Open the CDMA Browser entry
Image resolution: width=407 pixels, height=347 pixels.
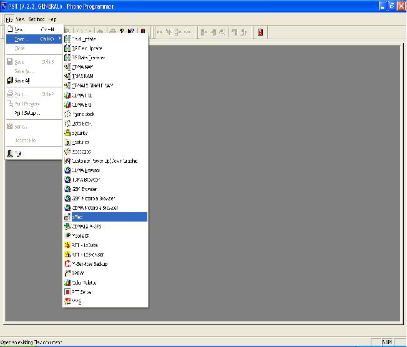pos(105,170)
